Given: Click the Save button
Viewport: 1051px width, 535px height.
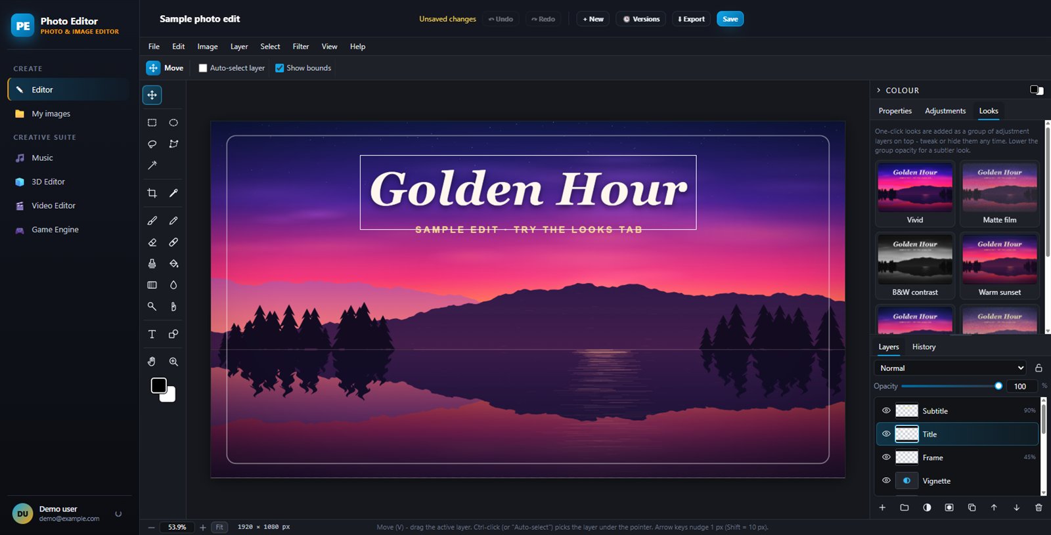Looking at the screenshot, I should pos(730,19).
